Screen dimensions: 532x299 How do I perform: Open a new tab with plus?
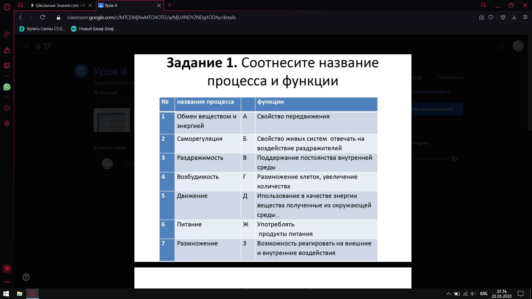click(x=170, y=5)
